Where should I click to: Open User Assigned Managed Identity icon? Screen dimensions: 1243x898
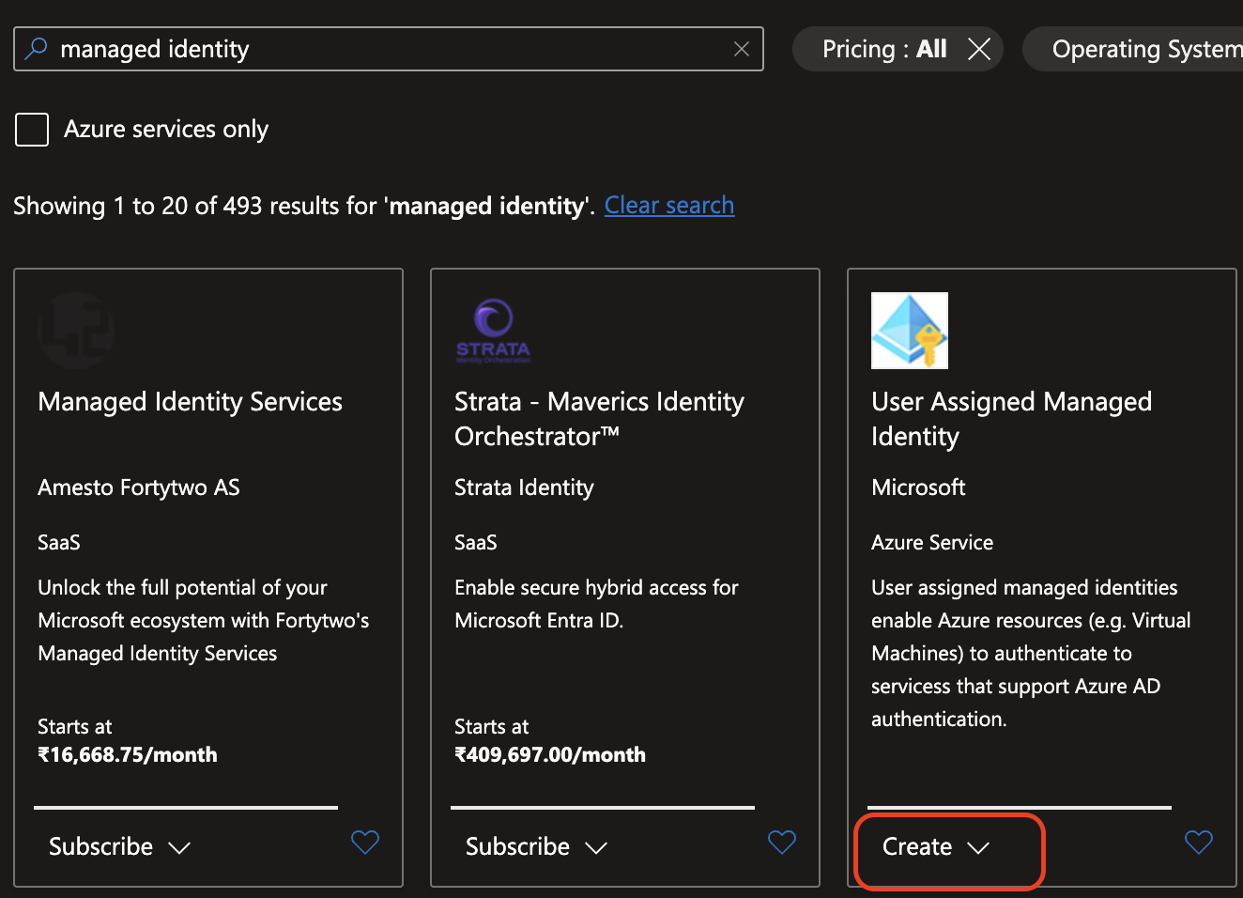click(910, 331)
